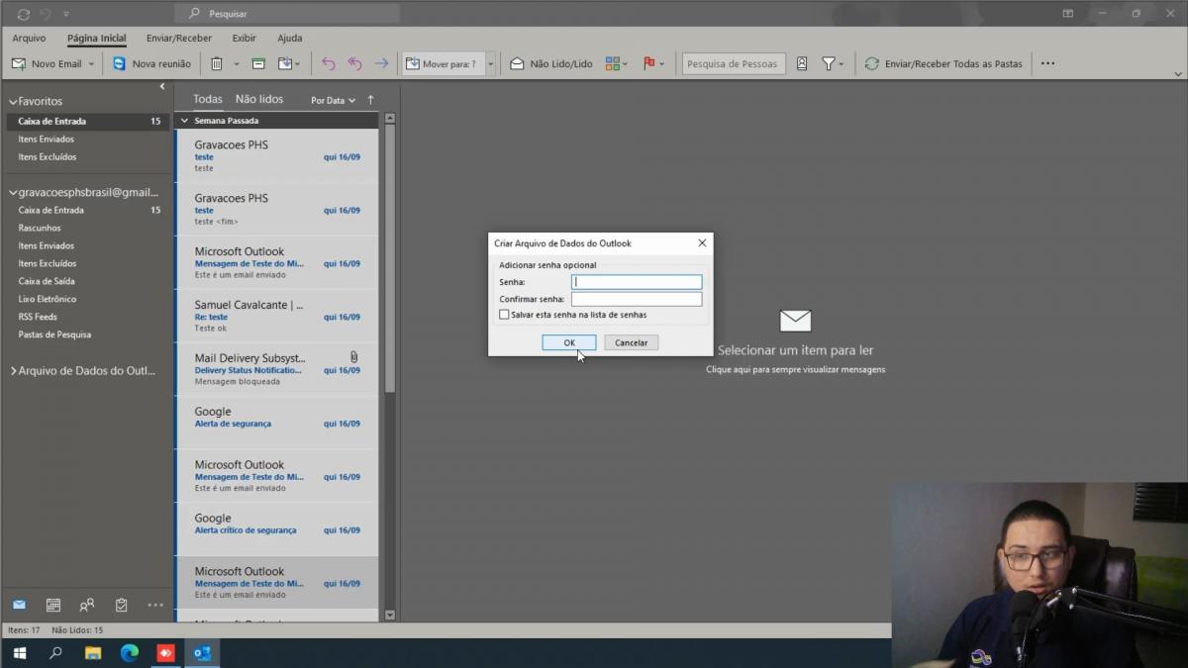Open the Por Data sort dropdown
This screenshot has height=668, width=1188.
point(333,100)
